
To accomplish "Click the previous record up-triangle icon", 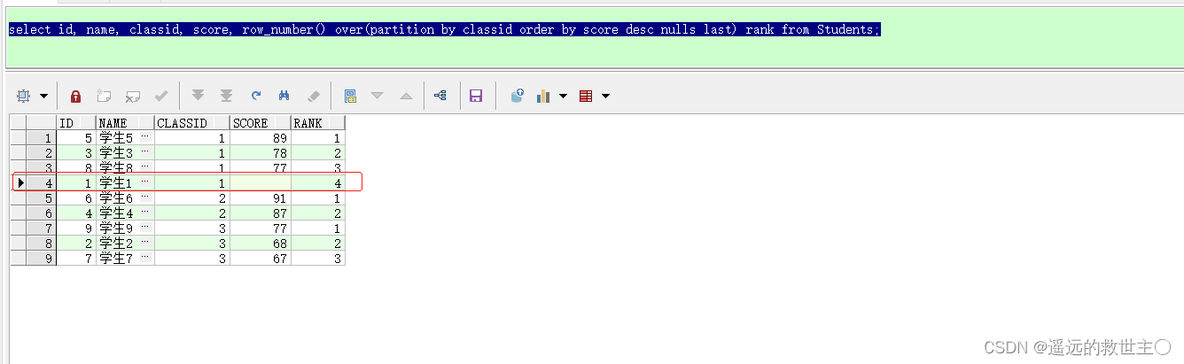I will (x=406, y=96).
